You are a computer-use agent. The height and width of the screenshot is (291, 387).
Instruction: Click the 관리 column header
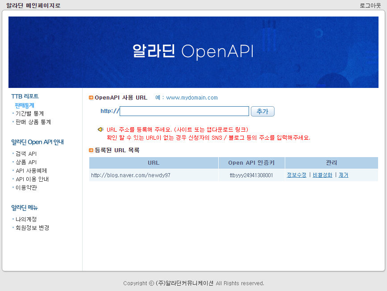click(x=332, y=163)
